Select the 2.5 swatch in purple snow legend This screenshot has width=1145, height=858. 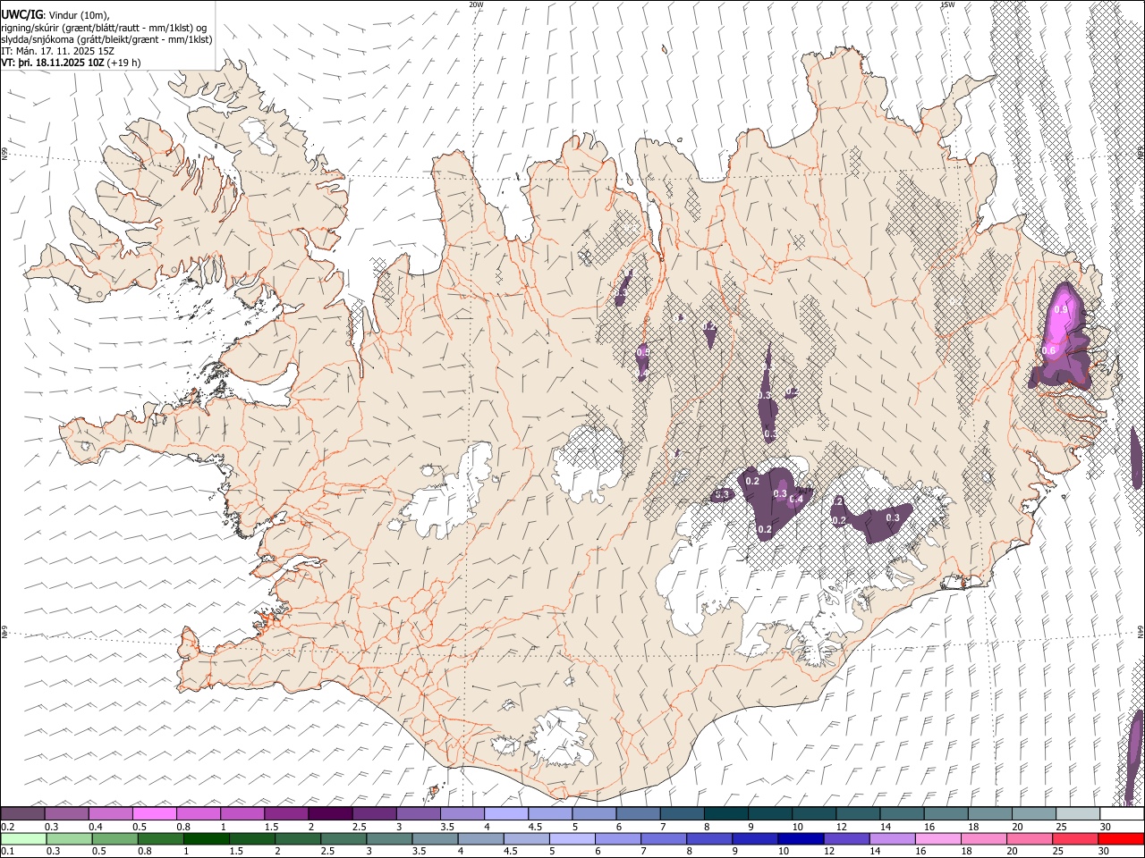(375, 813)
